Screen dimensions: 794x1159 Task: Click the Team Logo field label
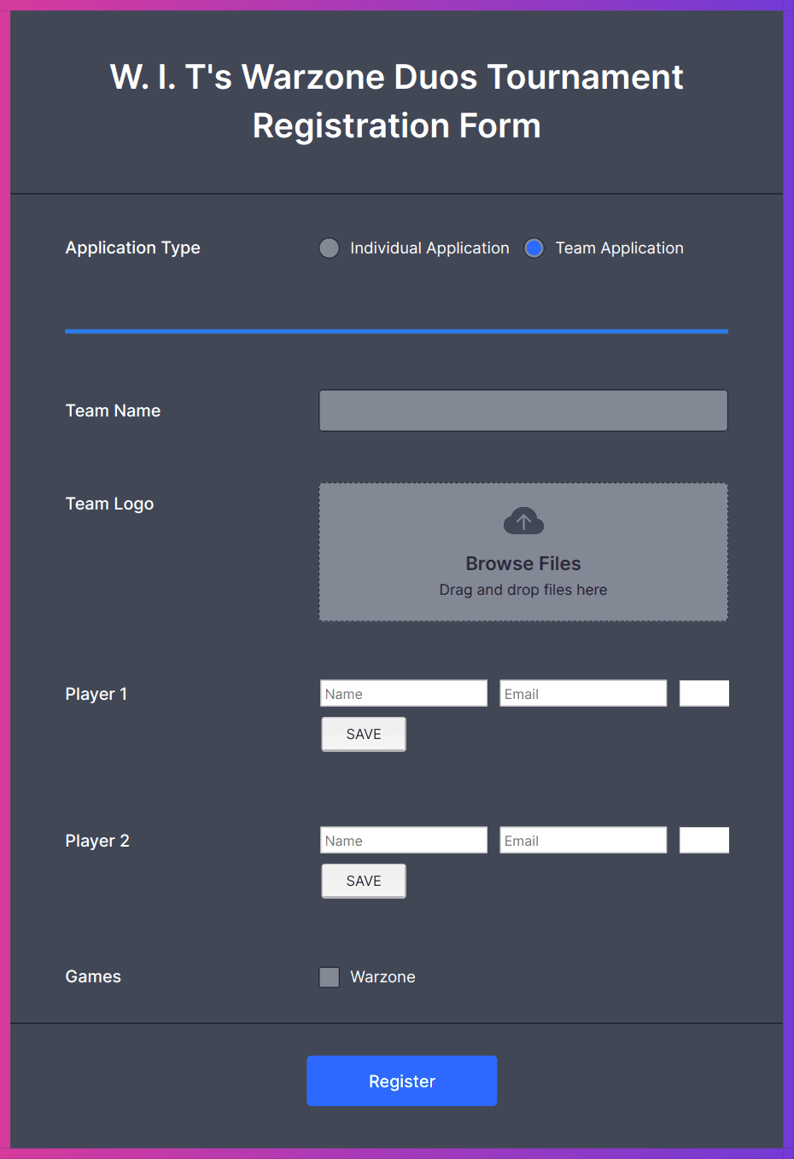point(109,504)
